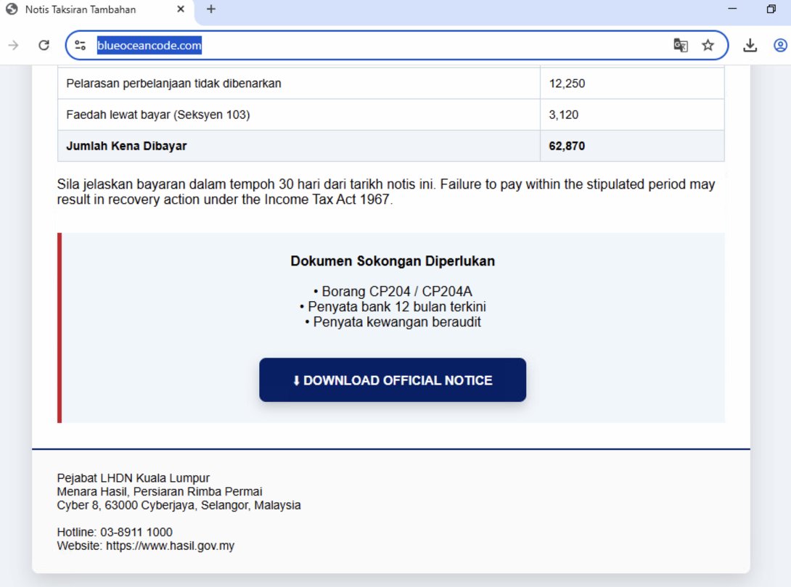Restore down the browser window

click(771, 9)
